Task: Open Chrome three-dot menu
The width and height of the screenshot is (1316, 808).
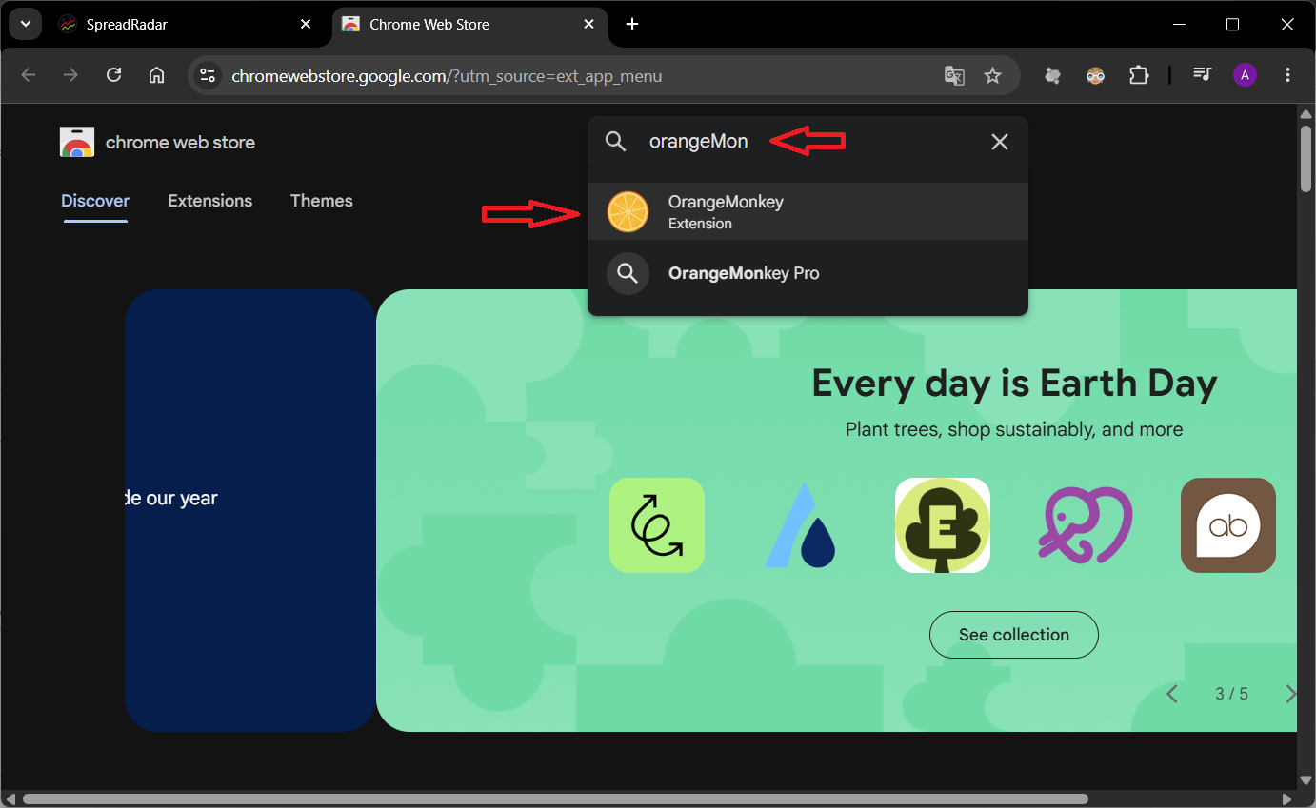Action: (1287, 75)
